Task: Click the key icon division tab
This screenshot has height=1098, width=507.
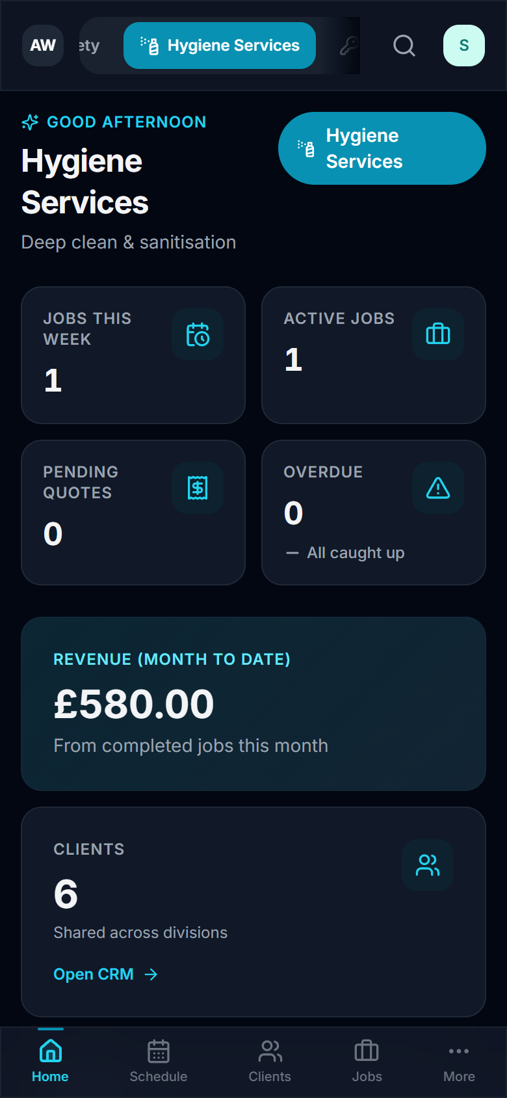Action: point(348,46)
